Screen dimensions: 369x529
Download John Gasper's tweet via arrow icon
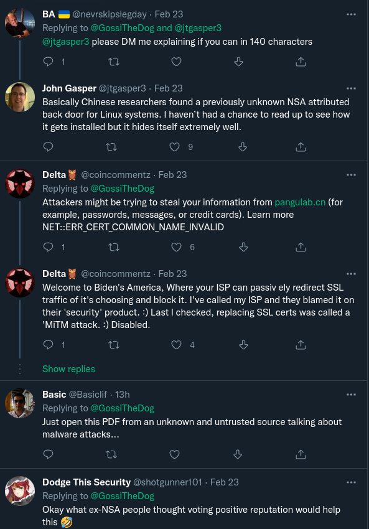point(243,147)
